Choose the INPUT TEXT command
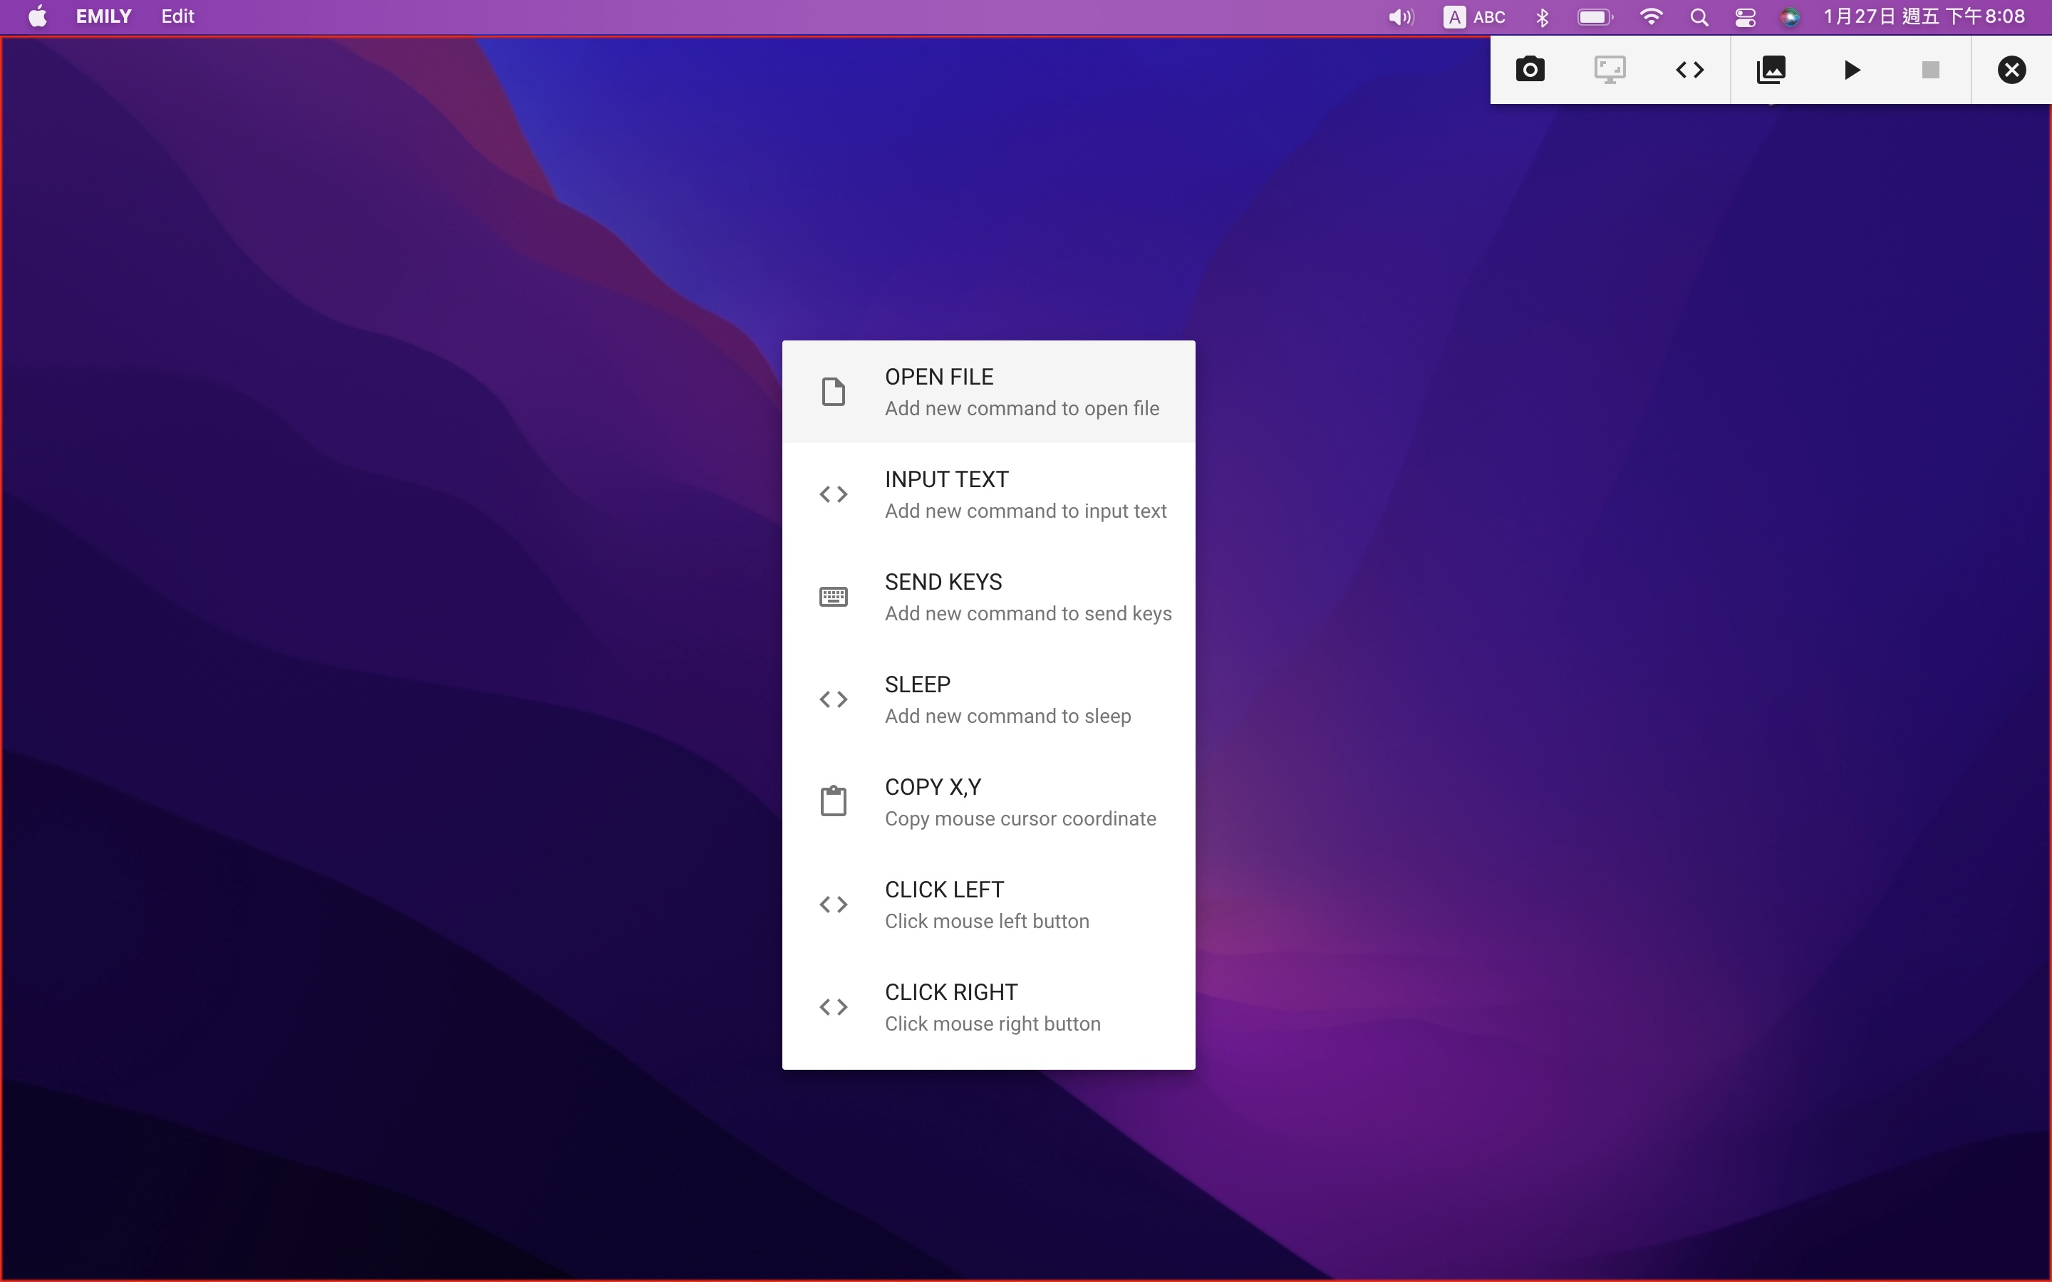The height and width of the screenshot is (1282, 2052). tap(988, 494)
